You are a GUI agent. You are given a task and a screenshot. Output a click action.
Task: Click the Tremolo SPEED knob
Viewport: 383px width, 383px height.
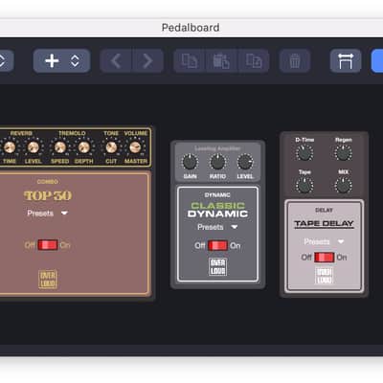tap(59, 147)
